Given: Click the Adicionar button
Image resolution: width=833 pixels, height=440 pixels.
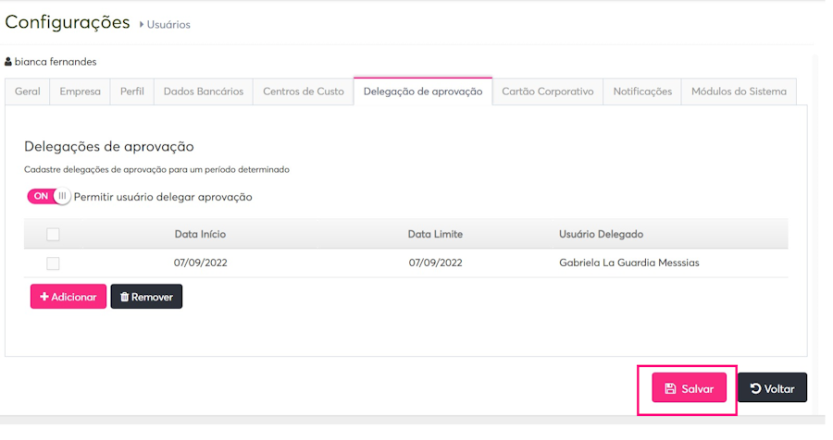Looking at the screenshot, I should click(68, 297).
